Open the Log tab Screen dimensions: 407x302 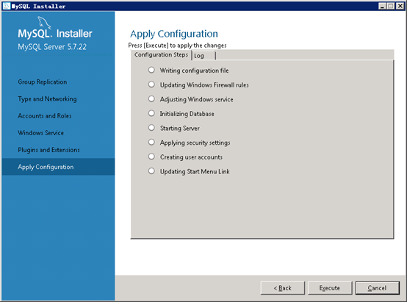(203, 56)
